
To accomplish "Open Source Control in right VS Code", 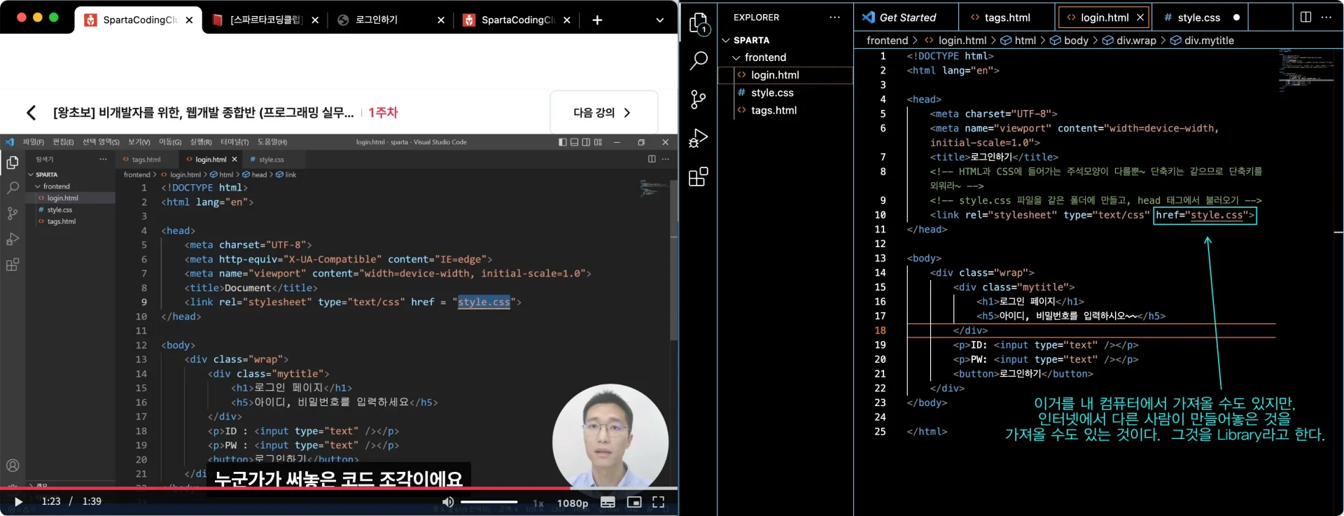I will pyautogui.click(x=699, y=99).
